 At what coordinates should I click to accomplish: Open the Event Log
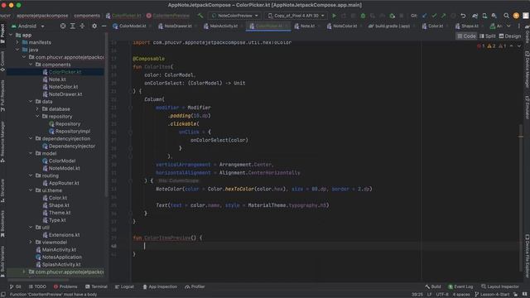point(460,286)
